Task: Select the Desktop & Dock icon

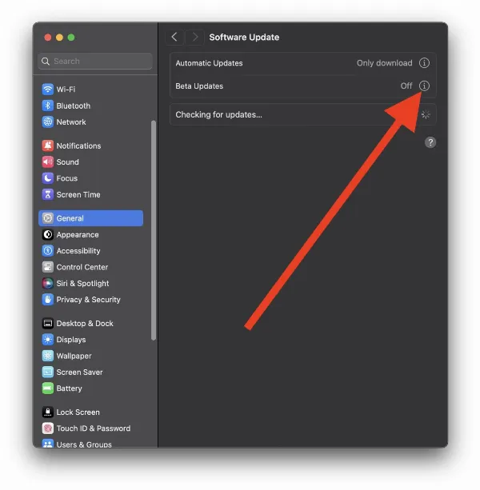Action: (47, 323)
